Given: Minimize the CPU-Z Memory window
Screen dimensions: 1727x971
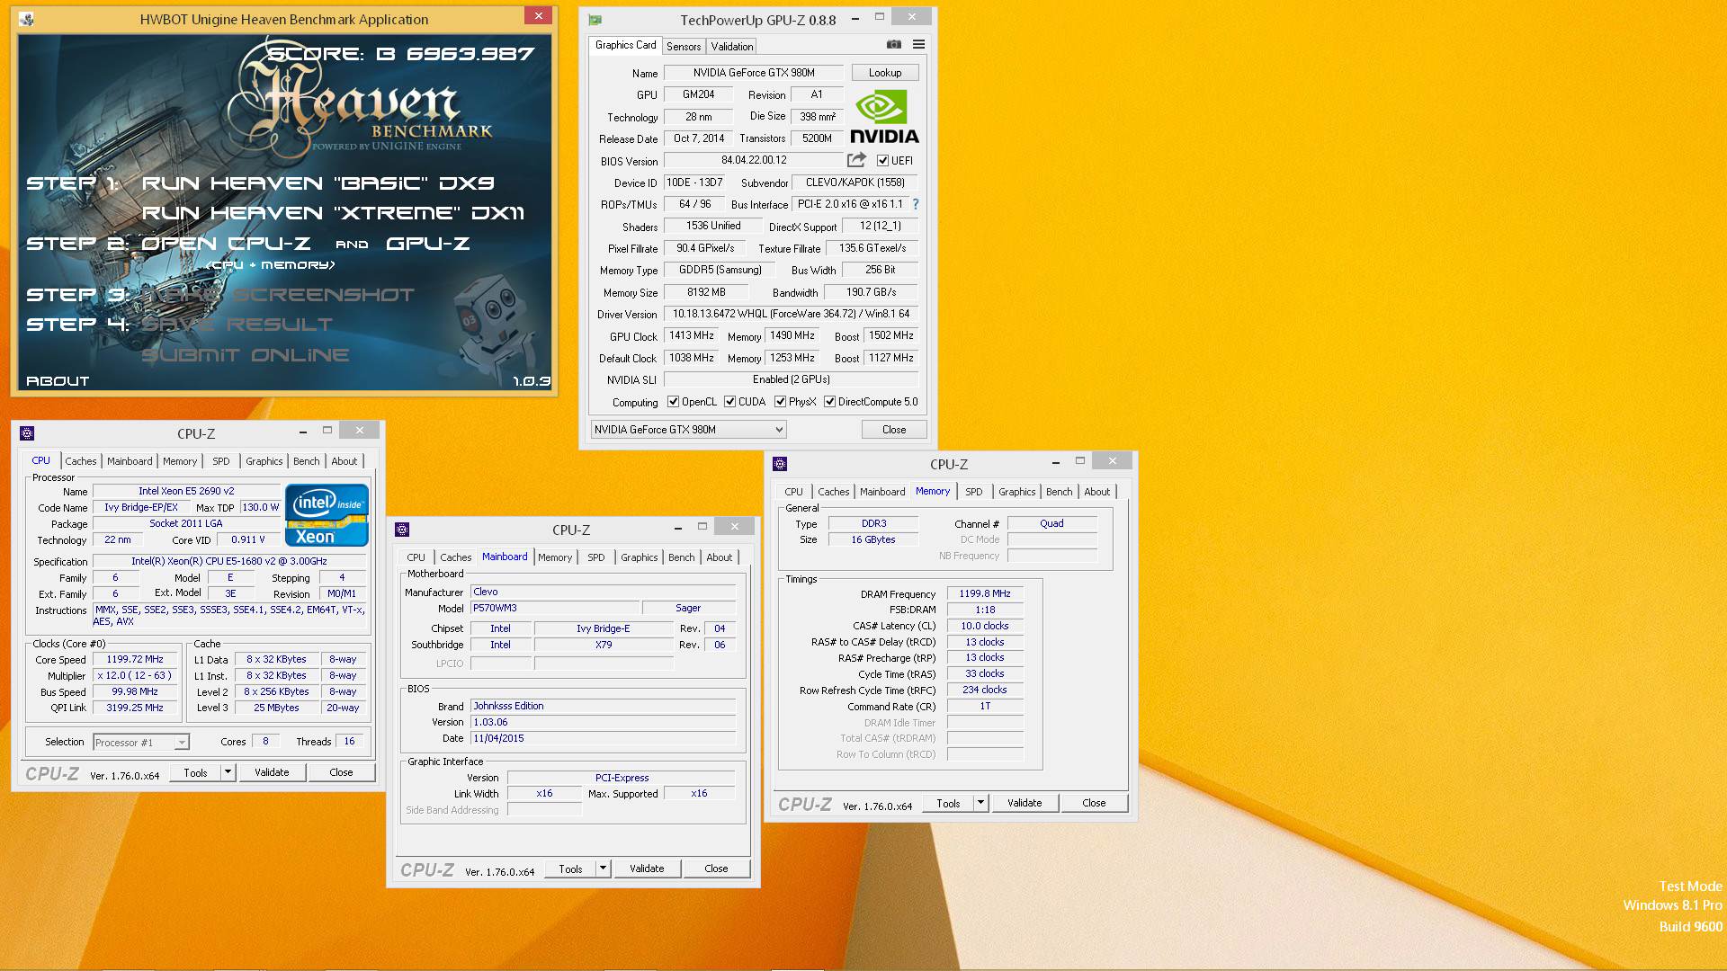Looking at the screenshot, I should click(x=1055, y=462).
